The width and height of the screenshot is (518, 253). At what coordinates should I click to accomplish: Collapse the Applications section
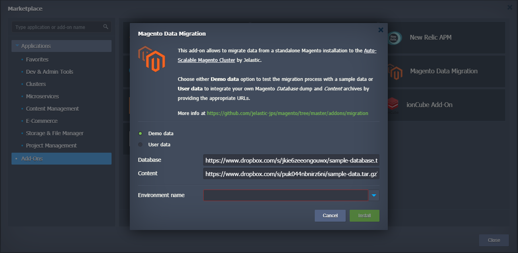tap(17, 46)
